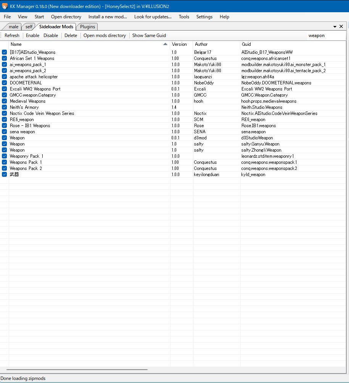Click guid lgz.weapon.ah64a

click(x=257, y=77)
